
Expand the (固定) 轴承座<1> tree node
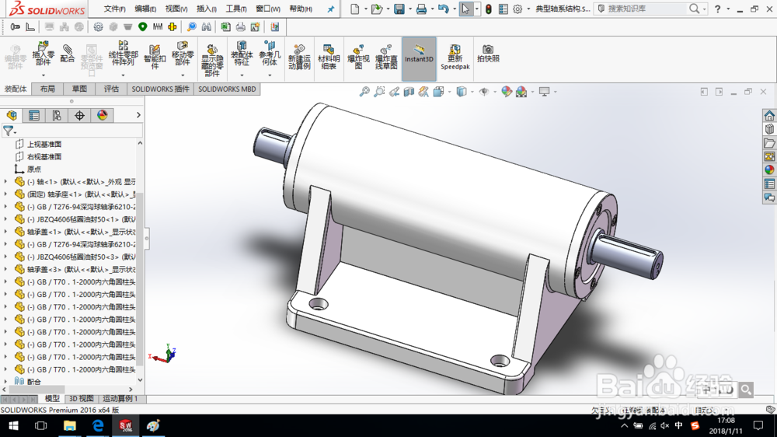point(5,194)
